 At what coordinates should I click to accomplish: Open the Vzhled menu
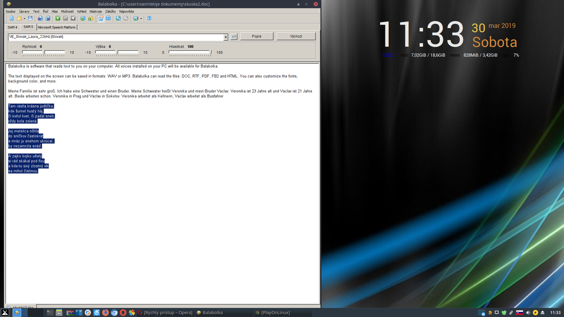(82, 11)
